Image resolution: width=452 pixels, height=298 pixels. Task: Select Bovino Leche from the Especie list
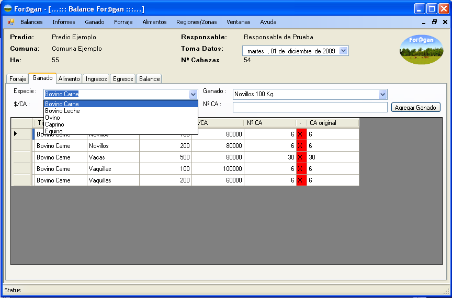pyautogui.click(x=62, y=111)
